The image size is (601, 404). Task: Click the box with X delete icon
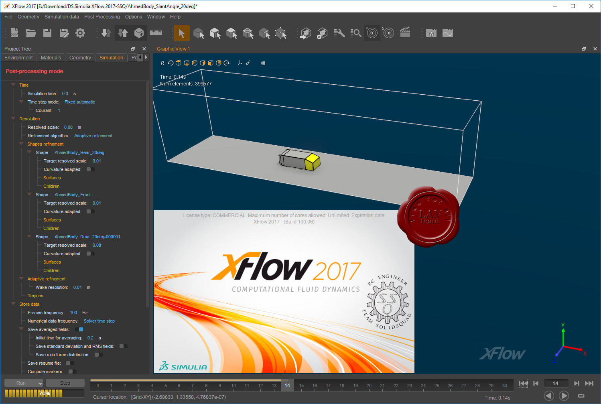[322, 33]
